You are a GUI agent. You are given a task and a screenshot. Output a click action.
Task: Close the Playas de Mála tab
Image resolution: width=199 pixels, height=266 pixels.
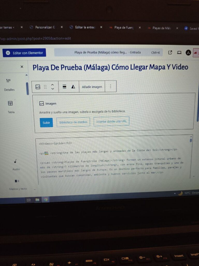[x=177, y=28]
